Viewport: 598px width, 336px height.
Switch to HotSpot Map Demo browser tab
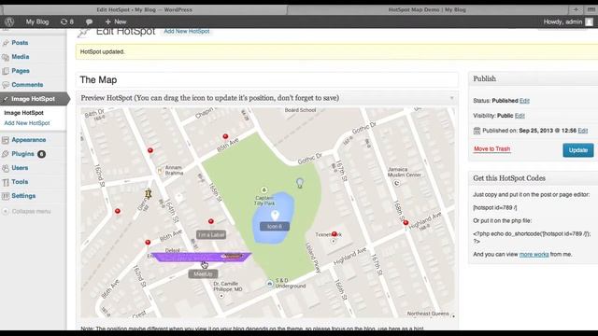427,9
